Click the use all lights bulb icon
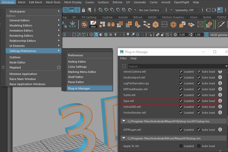This screenshot has height=152, width=228. pyautogui.click(x=115, y=35)
